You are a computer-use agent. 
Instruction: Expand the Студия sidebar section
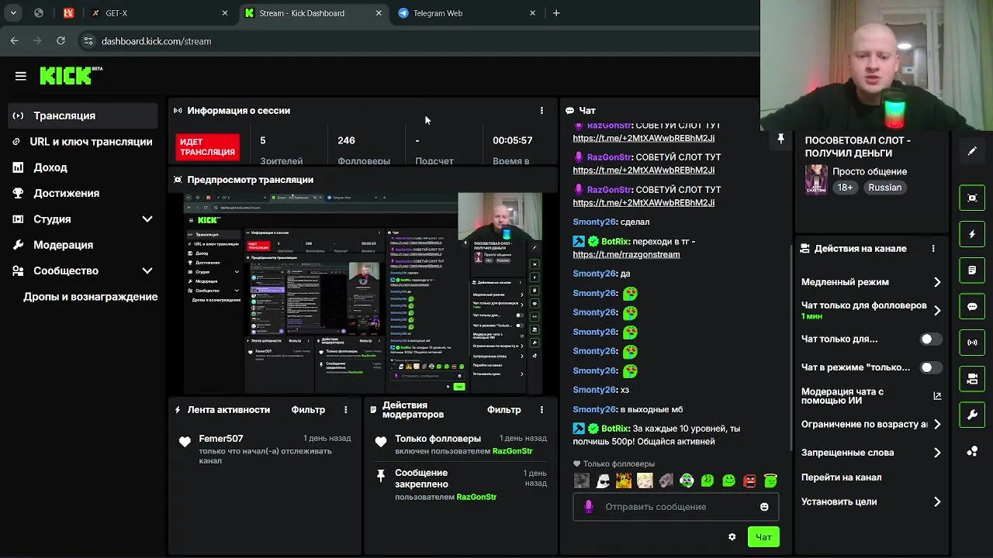click(x=147, y=219)
